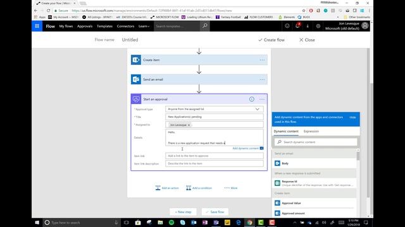Click the Untitled flow name field
The width and height of the screenshot is (405, 227).
point(130,40)
